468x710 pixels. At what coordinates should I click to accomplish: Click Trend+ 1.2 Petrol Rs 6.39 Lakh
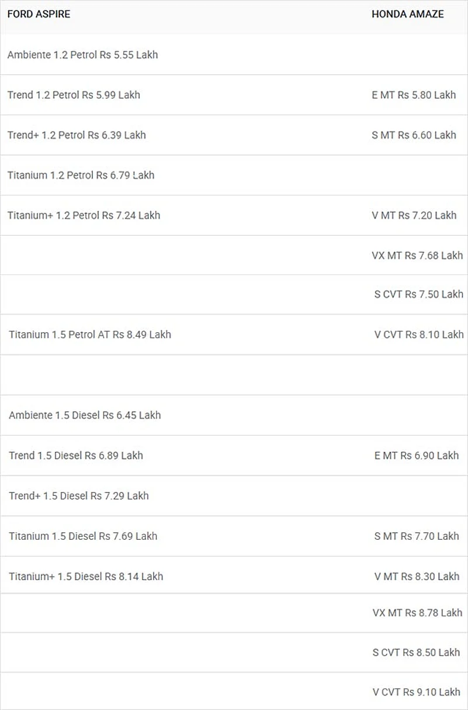77,135
